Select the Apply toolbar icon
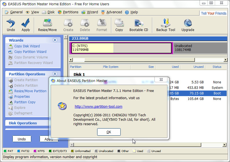 25,25
